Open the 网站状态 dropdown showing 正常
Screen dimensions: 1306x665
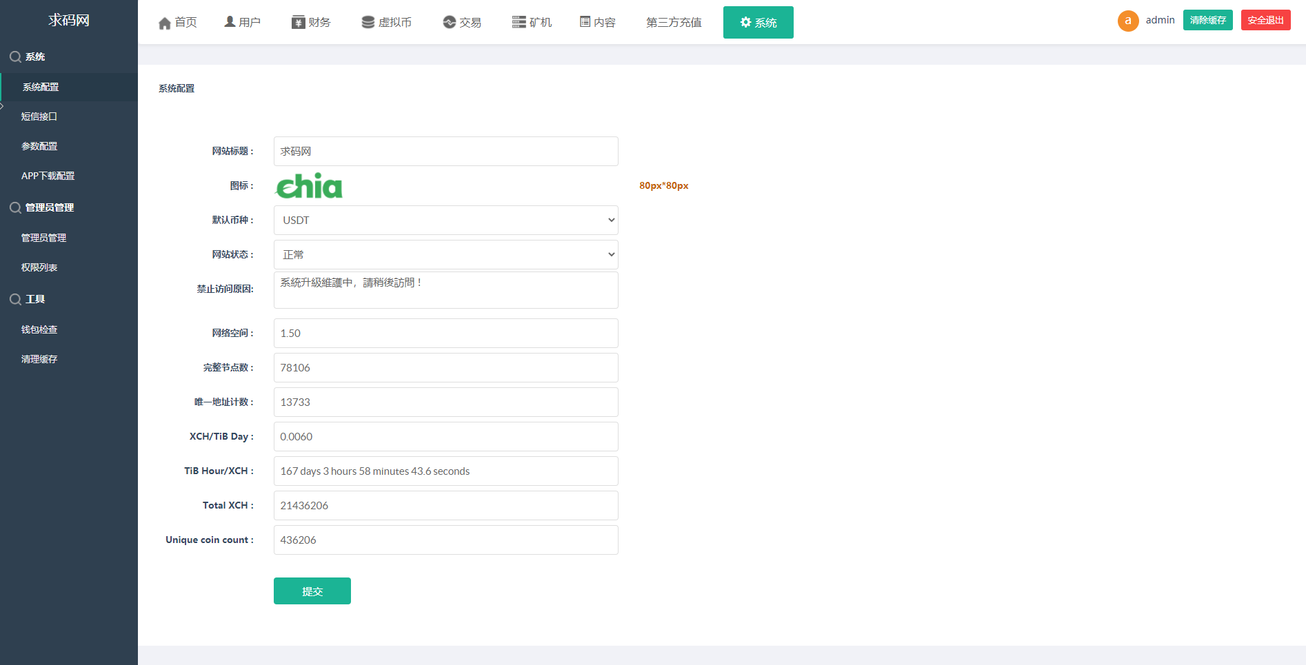pos(445,255)
